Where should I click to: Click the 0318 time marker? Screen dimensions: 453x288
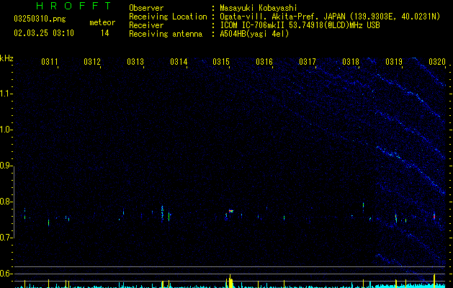point(351,62)
